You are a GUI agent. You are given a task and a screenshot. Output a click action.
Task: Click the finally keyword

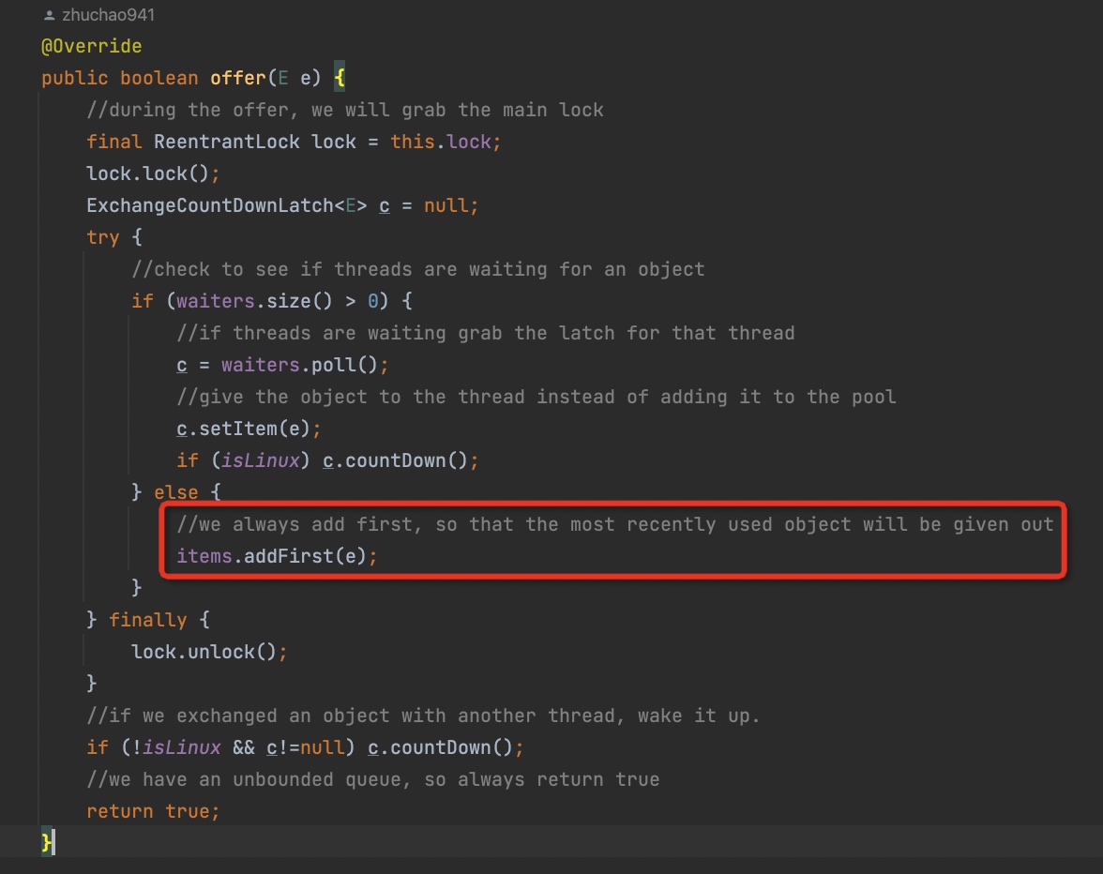click(x=147, y=620)
